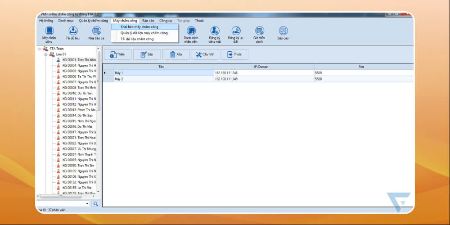Select Quản lý dữ liệu máy chấm công
This screenshot has width=450, height=225.
pyautogui.click(x=144, y=33)
